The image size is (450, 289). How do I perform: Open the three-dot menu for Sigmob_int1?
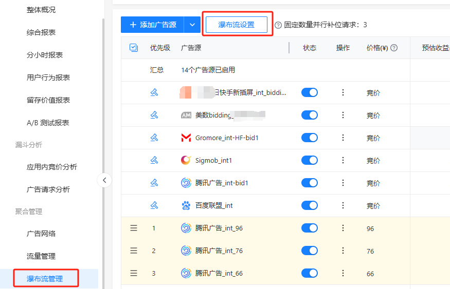pos(343,160)
